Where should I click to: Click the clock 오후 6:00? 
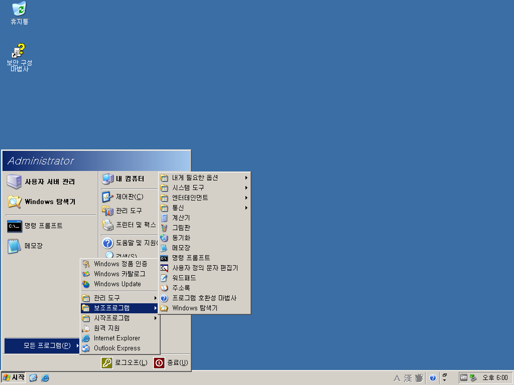pos(494,378)
